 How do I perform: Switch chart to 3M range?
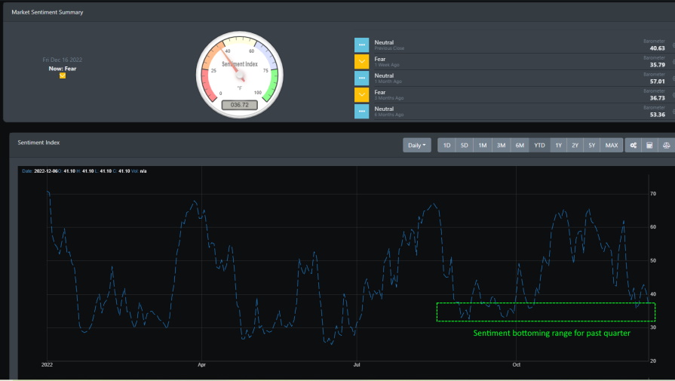point(501,146)
